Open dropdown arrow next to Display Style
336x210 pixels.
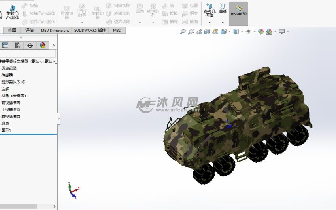242,32
